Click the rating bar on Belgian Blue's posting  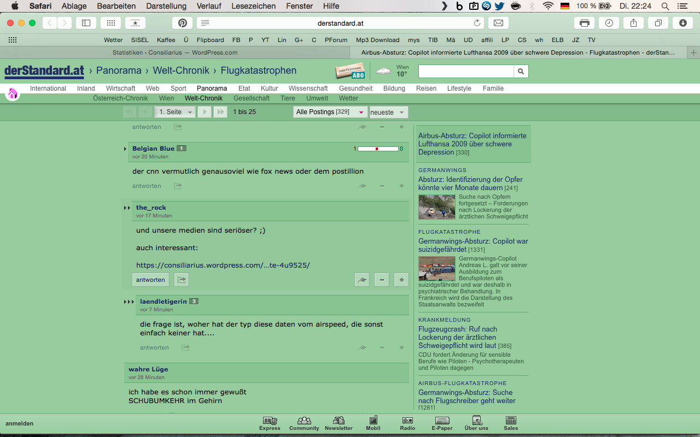pos(378,149)
